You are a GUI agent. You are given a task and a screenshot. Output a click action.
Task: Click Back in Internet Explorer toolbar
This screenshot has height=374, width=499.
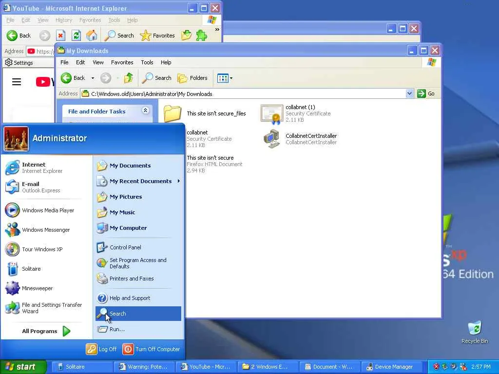tap(19, 36)
